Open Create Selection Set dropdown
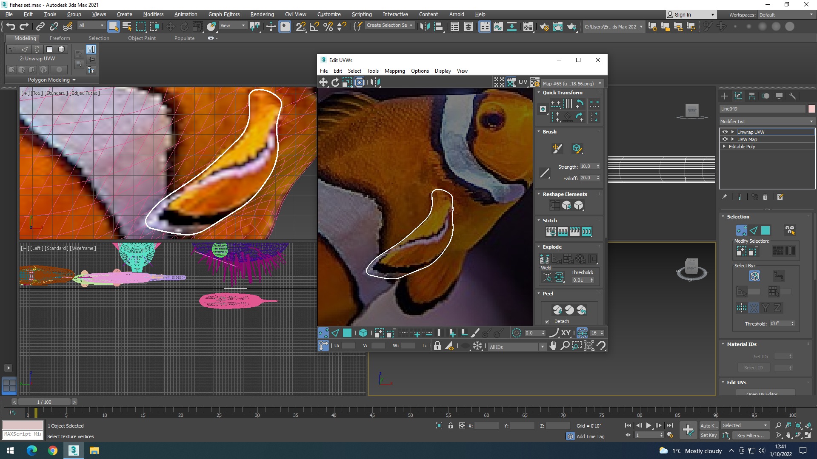 click(x=390, y=25)
